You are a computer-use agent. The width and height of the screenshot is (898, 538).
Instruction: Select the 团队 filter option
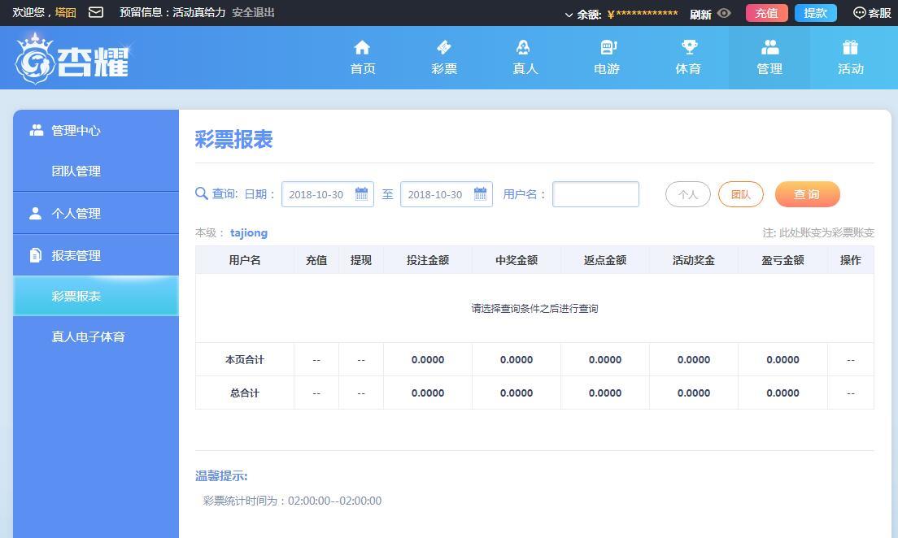click(x=740, y=194)
